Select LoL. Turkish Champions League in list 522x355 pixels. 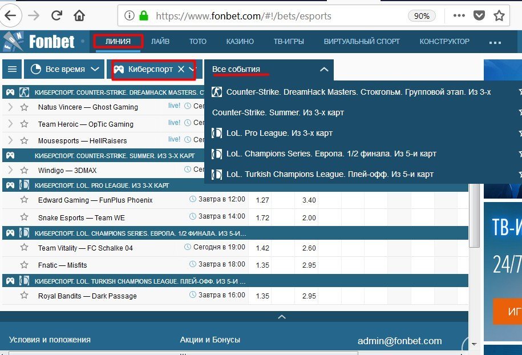tap(322, 174)
